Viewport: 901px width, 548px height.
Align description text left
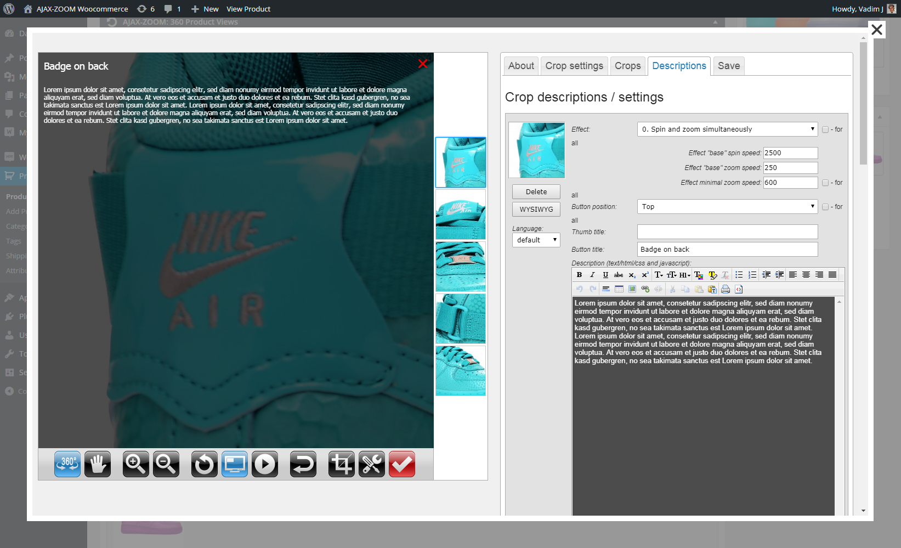click(793, 275)
